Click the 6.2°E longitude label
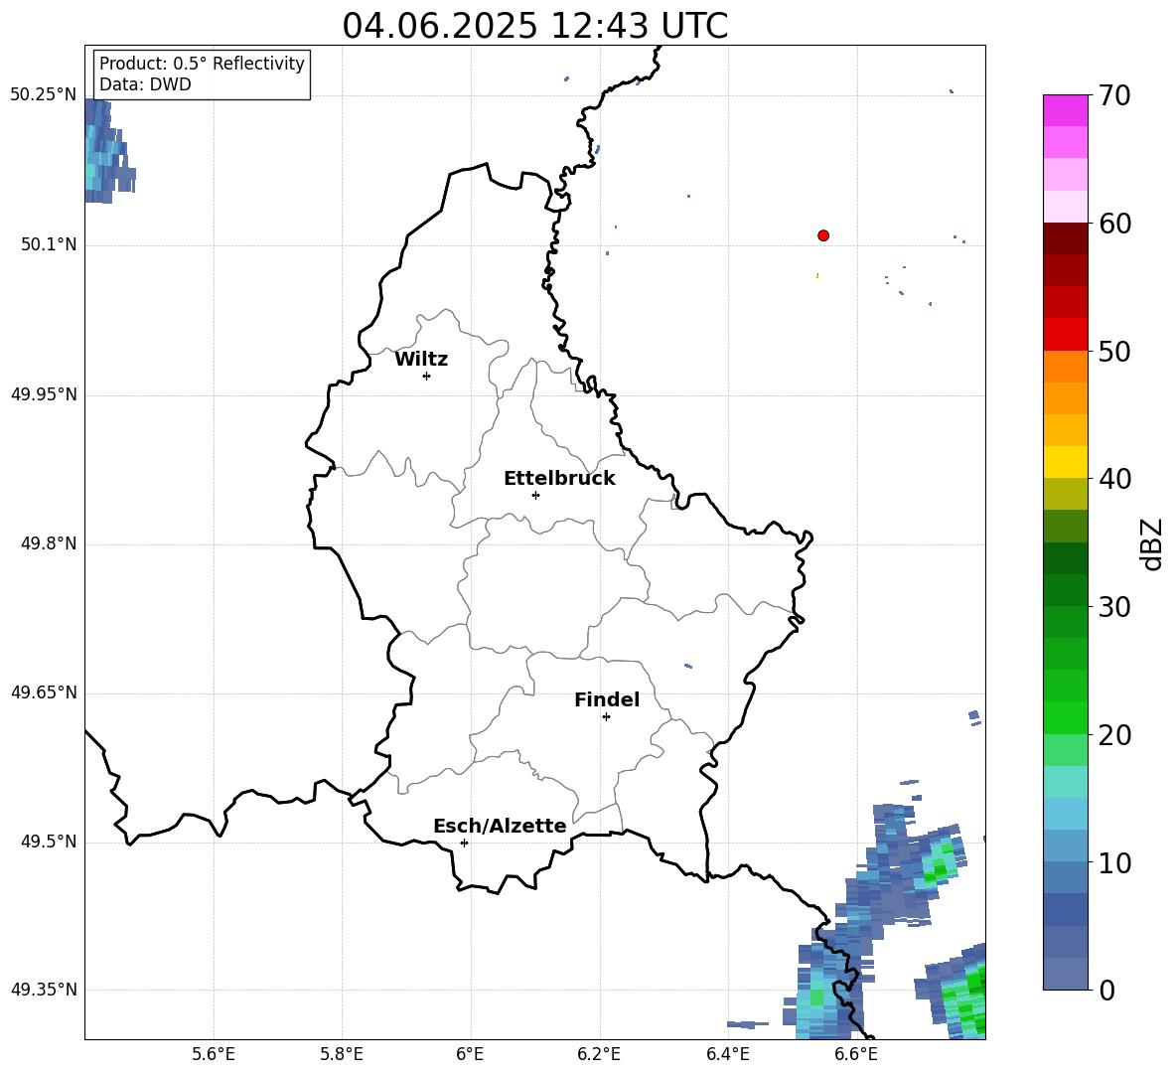Image resolution: width=1176 pixels, height=1074 pixels. [x=599, y=1054]
